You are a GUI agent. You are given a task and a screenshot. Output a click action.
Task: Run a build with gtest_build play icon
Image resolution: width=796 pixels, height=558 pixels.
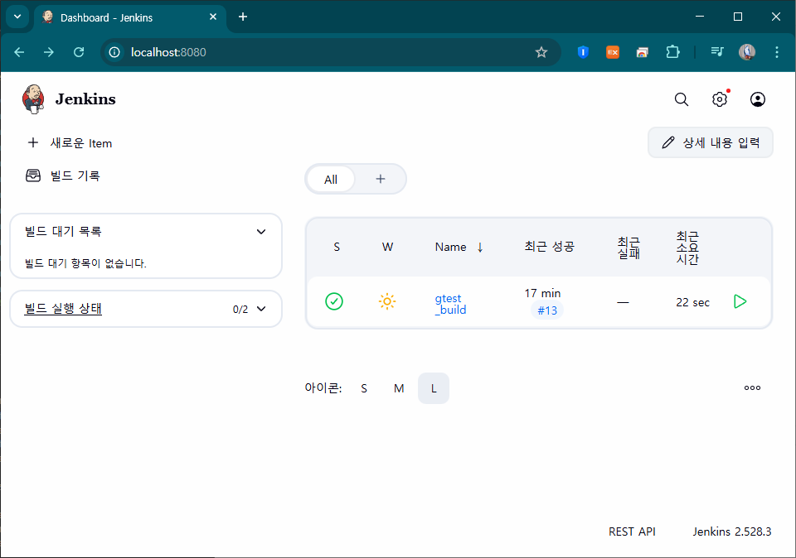click(740, 301)
